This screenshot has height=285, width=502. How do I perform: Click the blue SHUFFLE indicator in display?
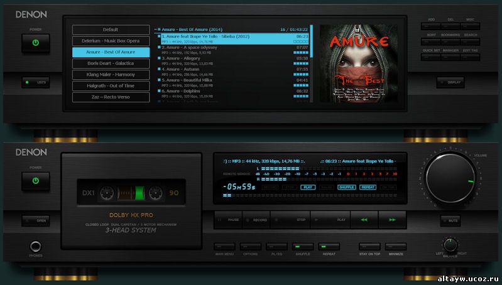tap(346, 187)
